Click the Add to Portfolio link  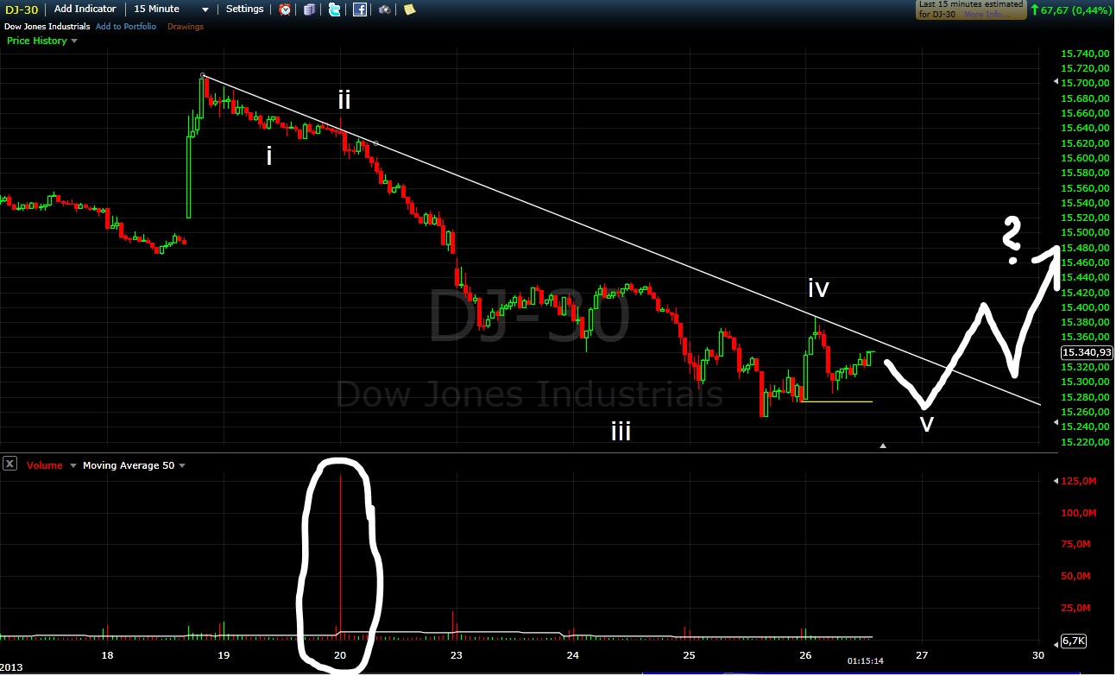(x=126, y=27)
